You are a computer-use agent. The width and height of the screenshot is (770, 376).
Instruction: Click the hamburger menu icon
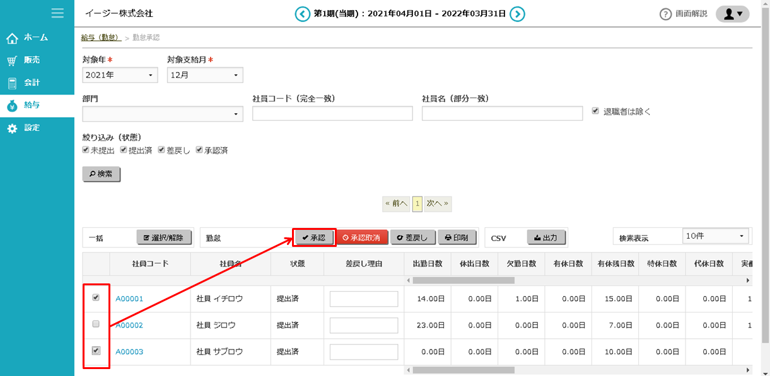tap(57, 13)
